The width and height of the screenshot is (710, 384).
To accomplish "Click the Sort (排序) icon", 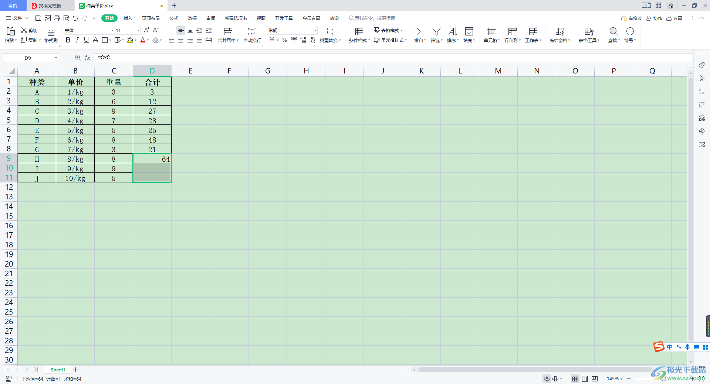I will (x=453, y=31).
